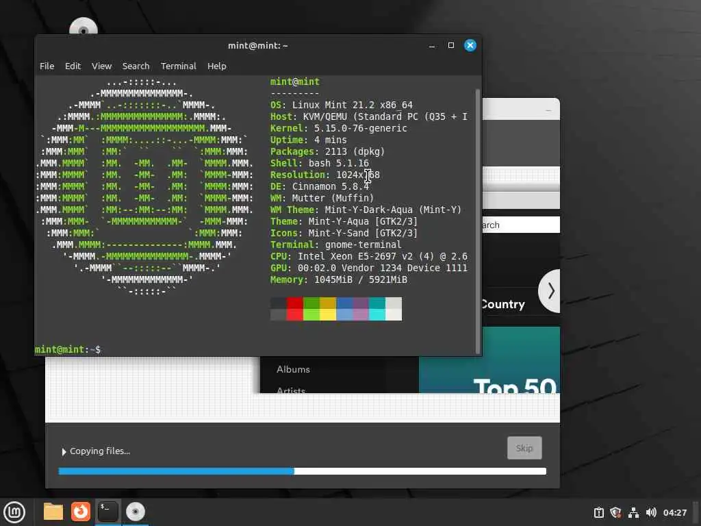This screenshot has height=526, width=701.
Task: Switch to the terminal window taskbar button
Action: coord(107,512)
